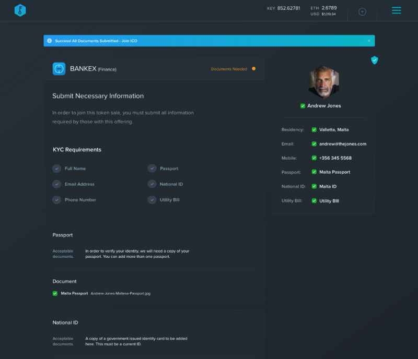Toggle the Residency Valletta, Malta checkbox

[x=314, y=130]
